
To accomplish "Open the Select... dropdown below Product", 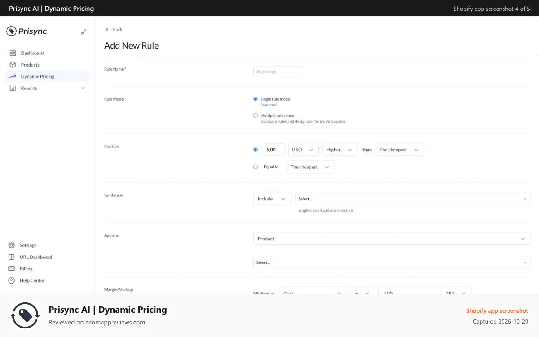I will 392,262.
